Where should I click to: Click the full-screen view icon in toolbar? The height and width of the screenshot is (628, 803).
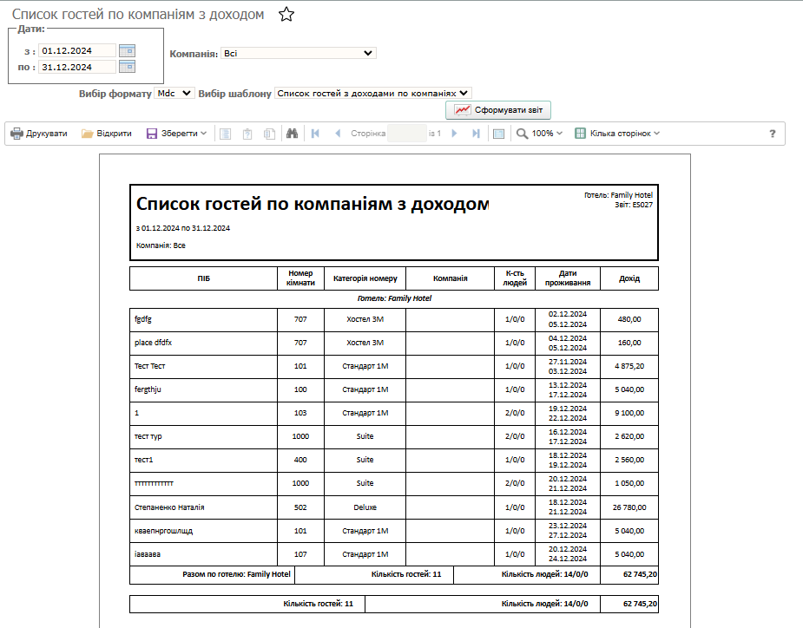(x=498, y=134)
